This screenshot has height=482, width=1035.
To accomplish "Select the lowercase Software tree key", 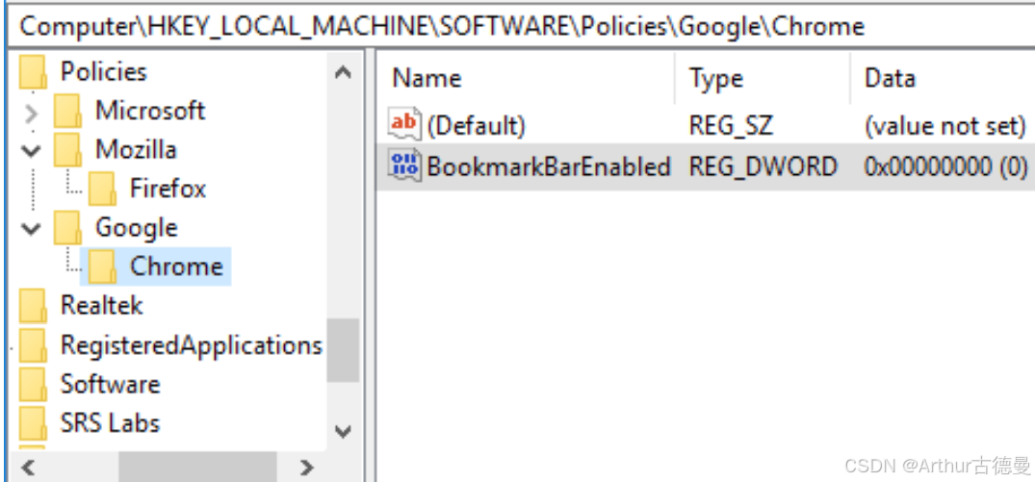I will click(110, 384).
